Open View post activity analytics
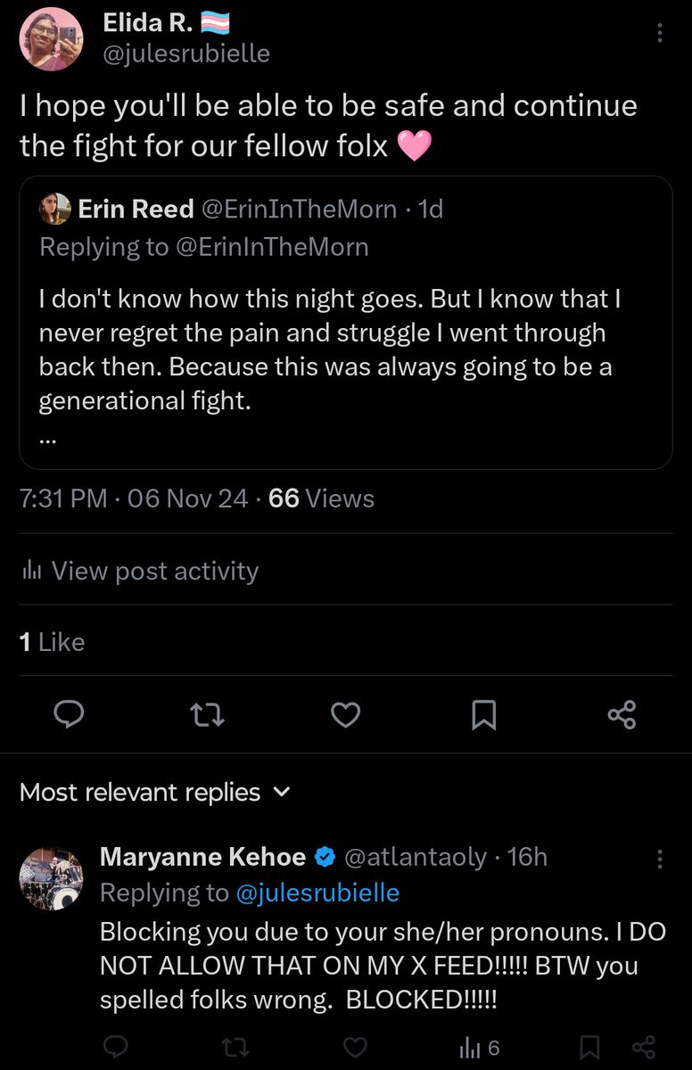The width and height of the screenshot is (692, 1070). point(139,571)
